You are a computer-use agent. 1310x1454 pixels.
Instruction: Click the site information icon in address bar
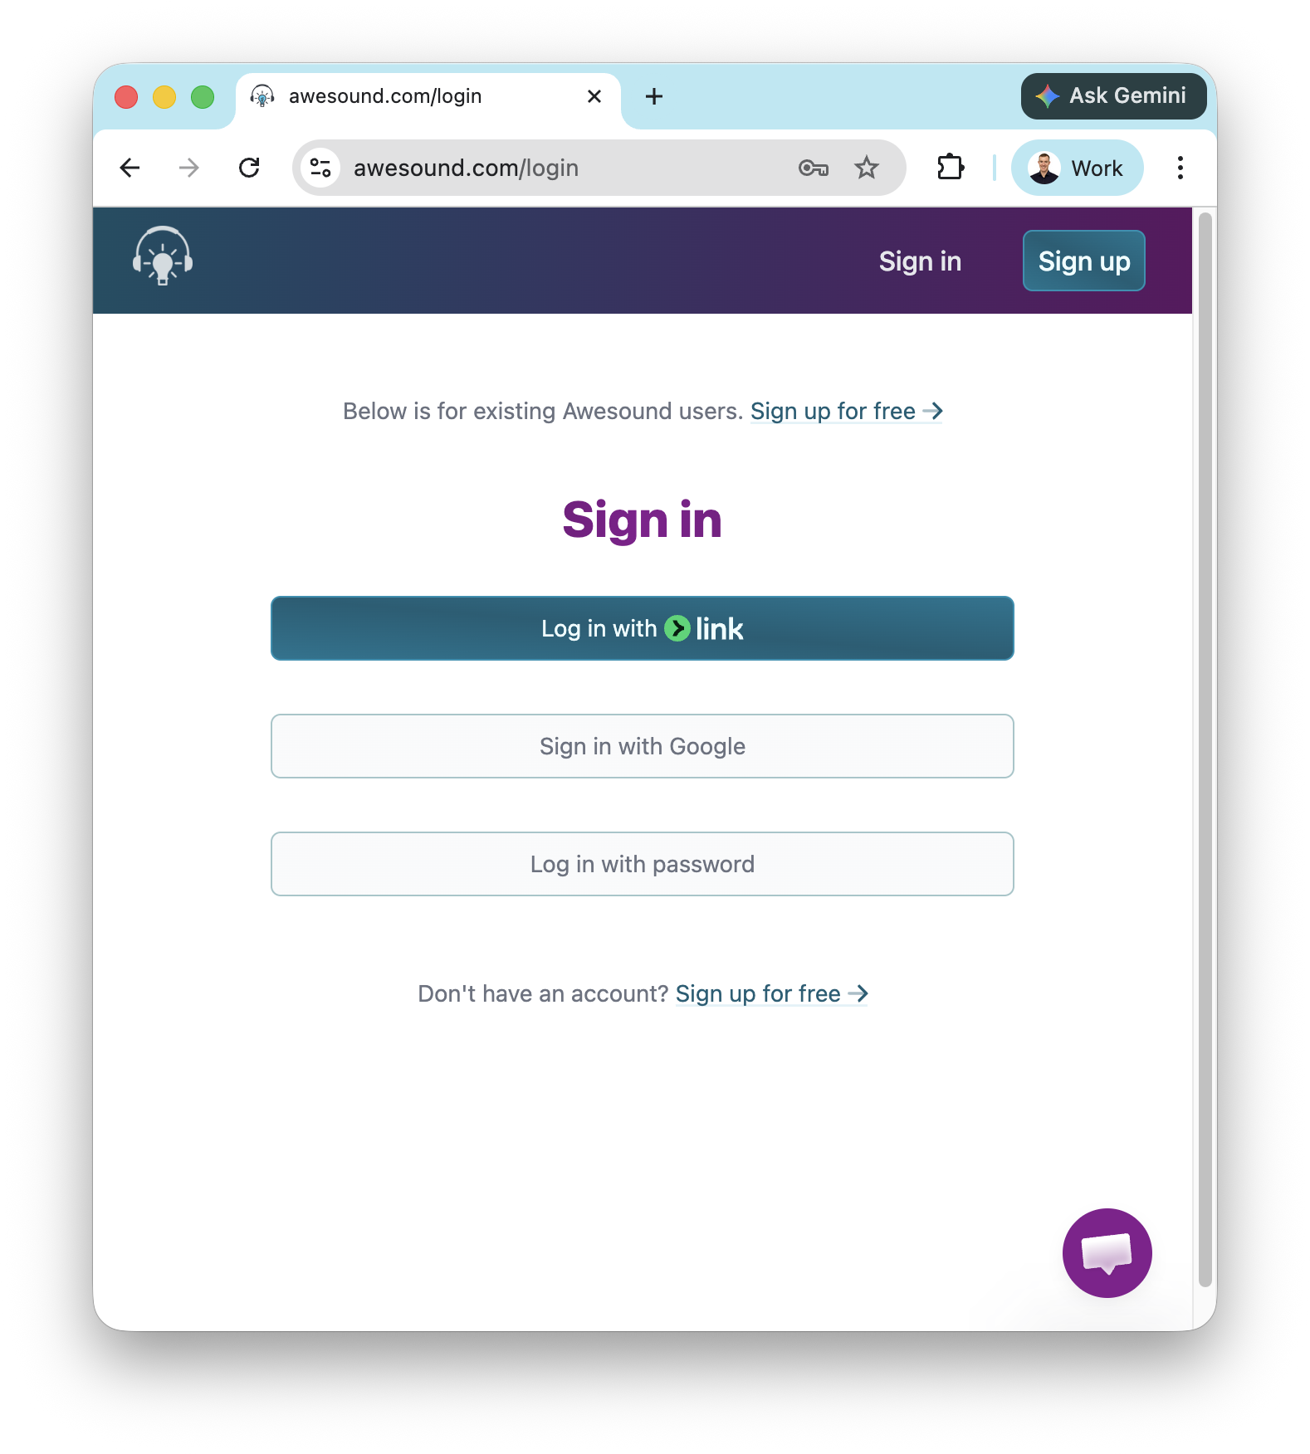click(320, 168)
